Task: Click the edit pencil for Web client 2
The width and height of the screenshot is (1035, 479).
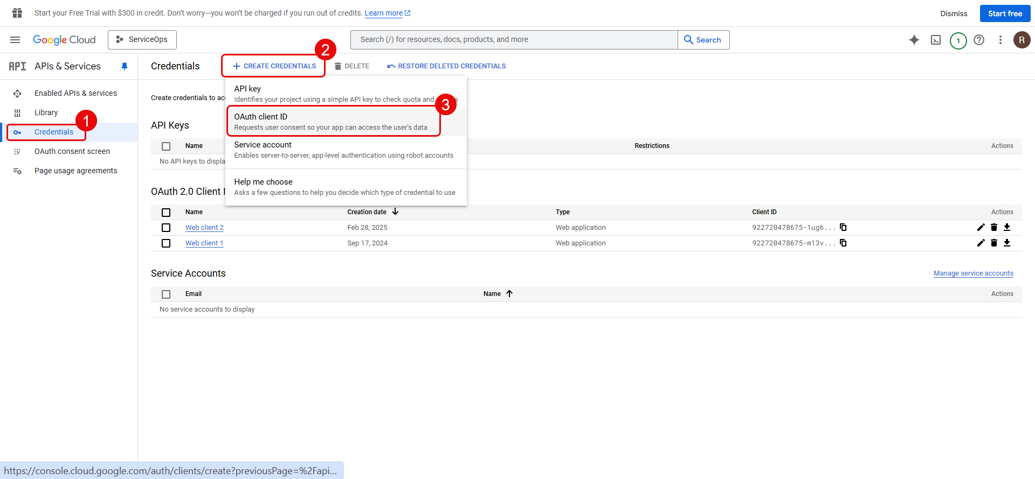Action: tap(981, 228)
